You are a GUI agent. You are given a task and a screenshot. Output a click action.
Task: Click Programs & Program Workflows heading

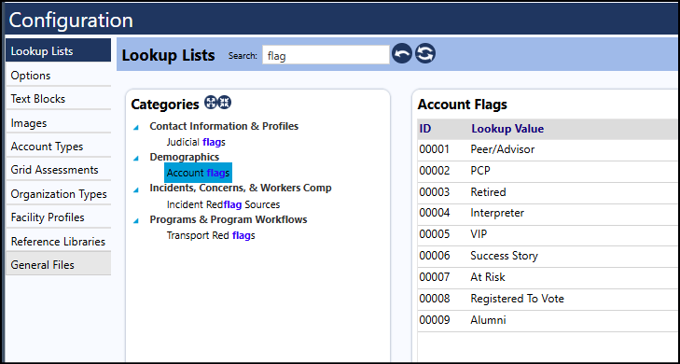pyautogui.click(x=229, y=219)
